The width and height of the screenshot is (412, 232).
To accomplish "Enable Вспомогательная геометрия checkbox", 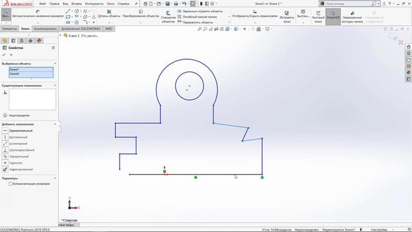I will pos(11,184).
